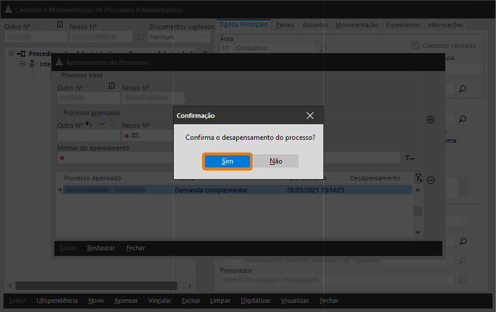Image resolution: width=496 pixels, height=312 pixels.
Task: Click the plus icon to add apensamento
Action: (x=430, y=120)
